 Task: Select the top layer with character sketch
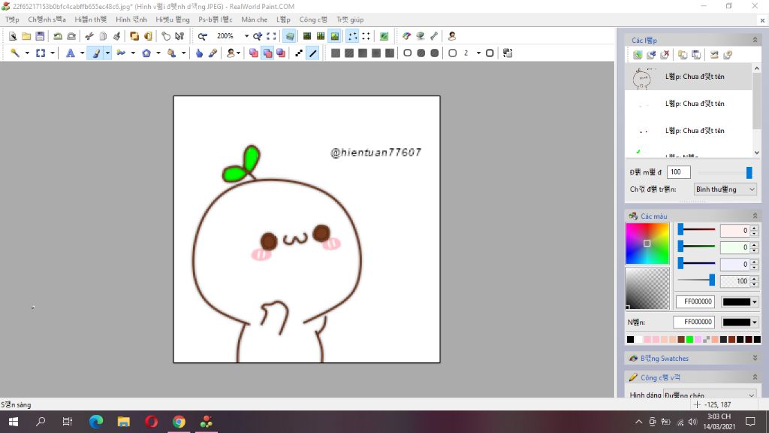(689, 77)
